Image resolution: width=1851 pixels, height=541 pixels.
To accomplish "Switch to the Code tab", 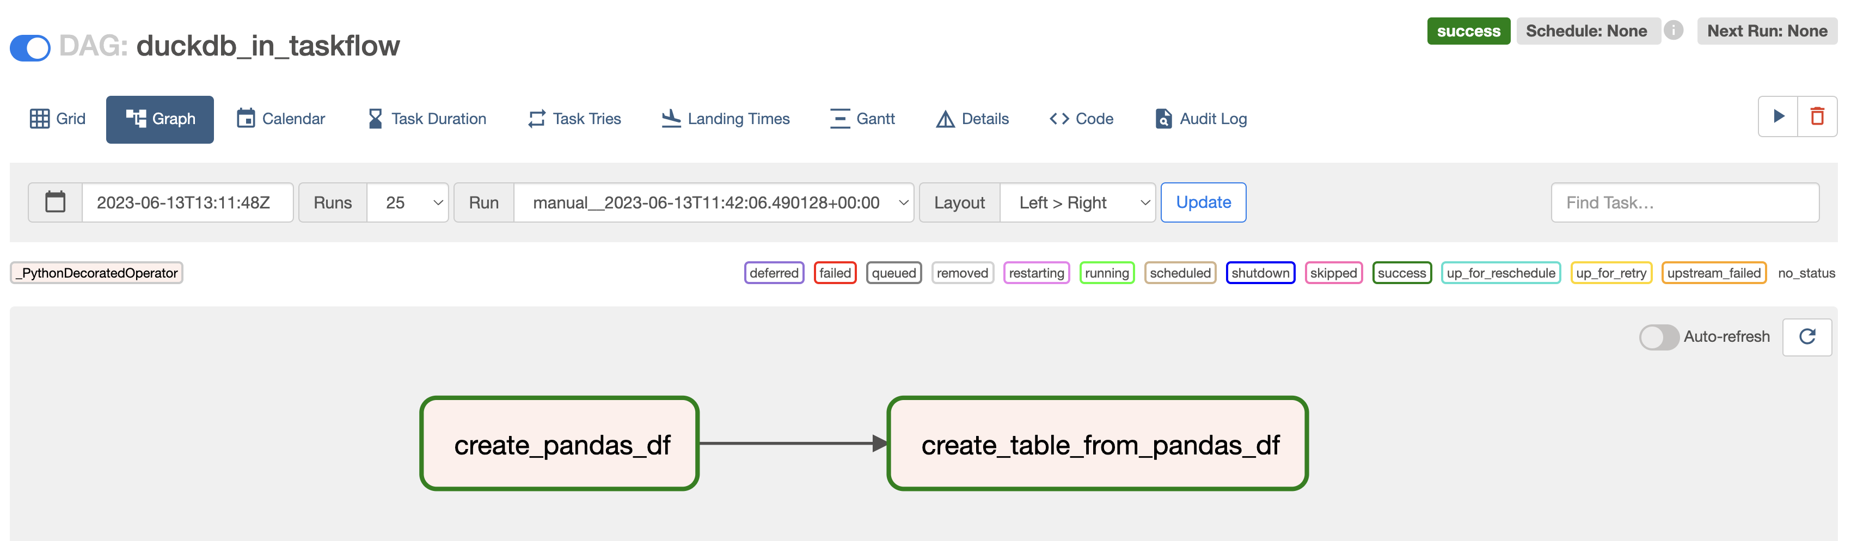I will click(1081, 119).
